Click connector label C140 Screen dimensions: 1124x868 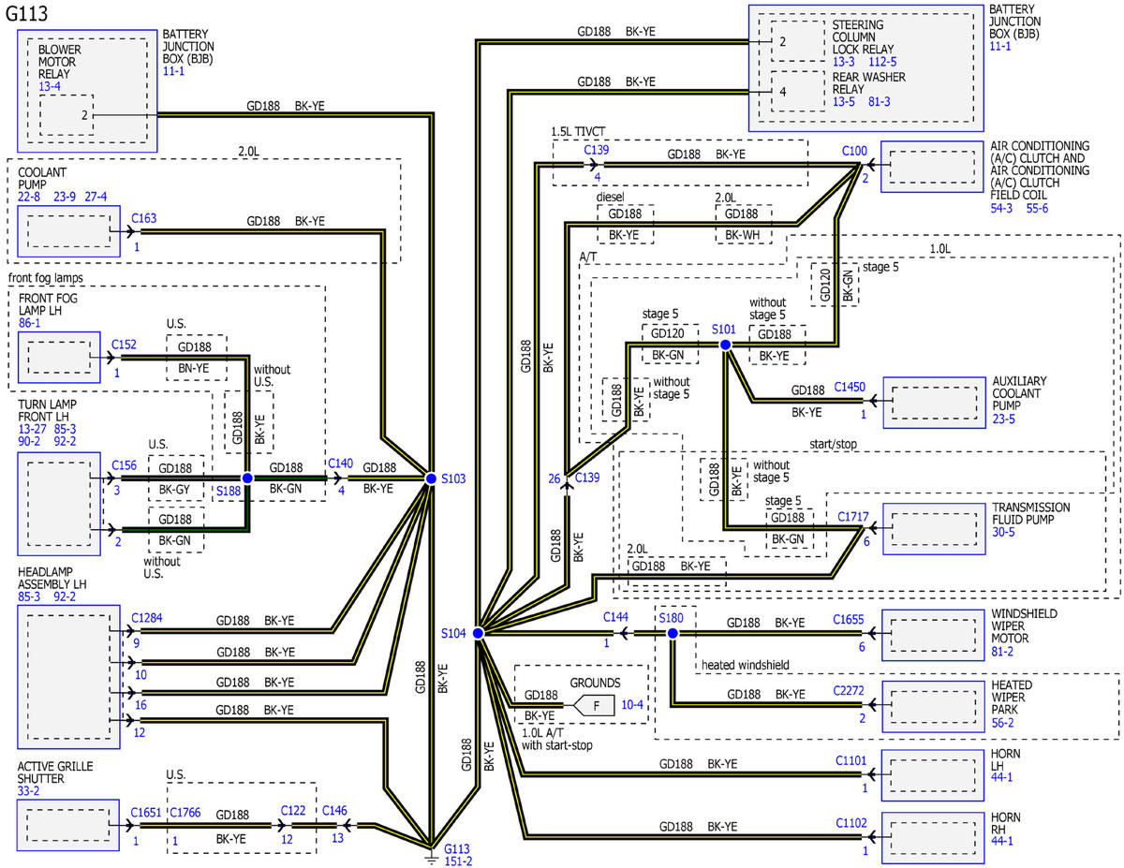(x=340, y=463)
